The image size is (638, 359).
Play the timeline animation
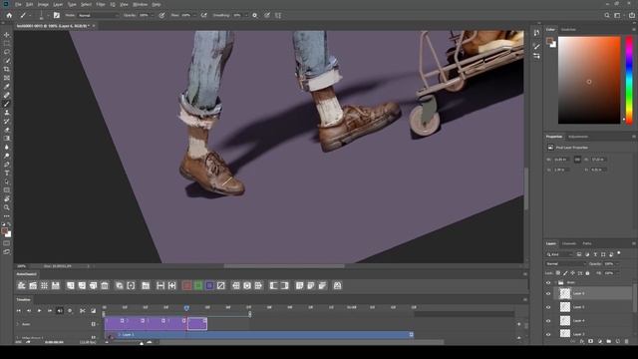click(x=39, y=310)
